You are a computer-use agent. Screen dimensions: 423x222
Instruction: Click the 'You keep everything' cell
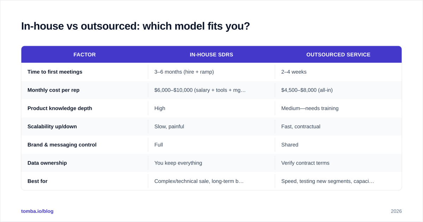pyautogui.click(x=211, y=163)
